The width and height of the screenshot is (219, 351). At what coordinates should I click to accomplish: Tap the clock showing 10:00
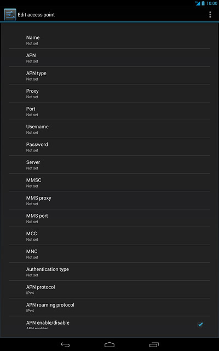(x=212, y=3)
